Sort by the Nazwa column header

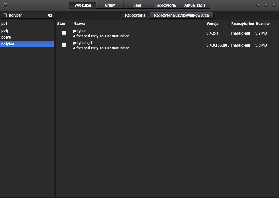point(138,24)
